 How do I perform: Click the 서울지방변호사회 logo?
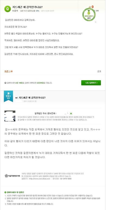click(x=12, y=176)
